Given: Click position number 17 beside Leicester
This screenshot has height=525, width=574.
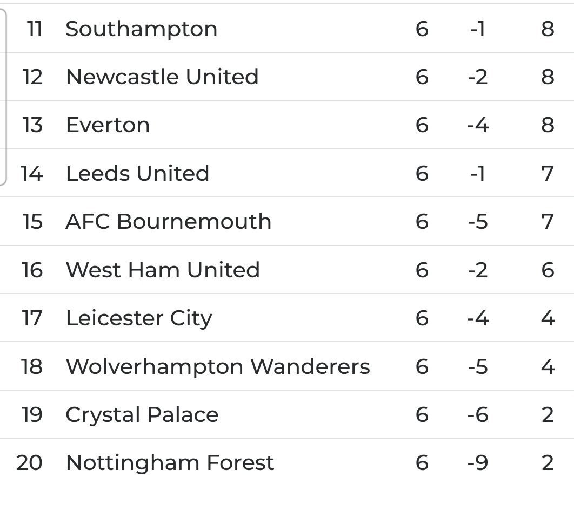Looking at the screenshot, I should pyautogui.click(x=32, y=318).
